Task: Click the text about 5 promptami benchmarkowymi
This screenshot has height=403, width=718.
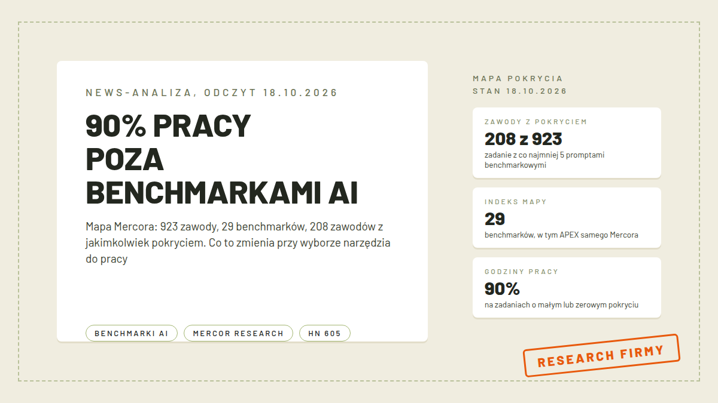Action: (x=544, y=160)
